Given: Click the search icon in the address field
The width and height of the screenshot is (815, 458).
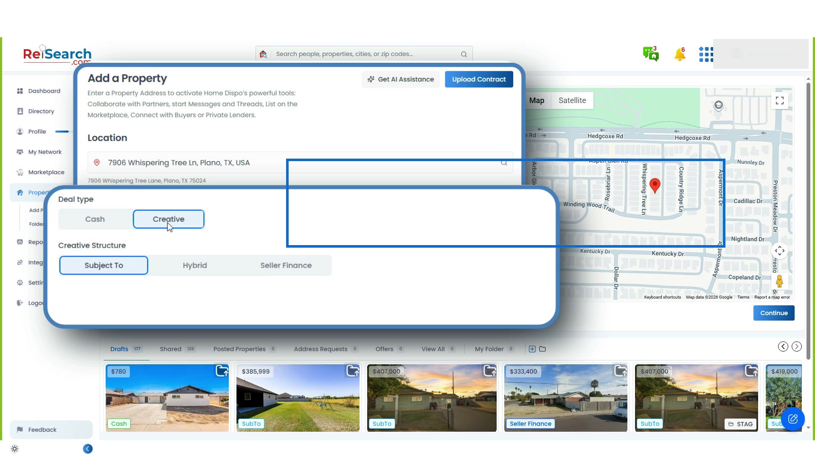Looking at the screenshot, I should click(504, 163).
